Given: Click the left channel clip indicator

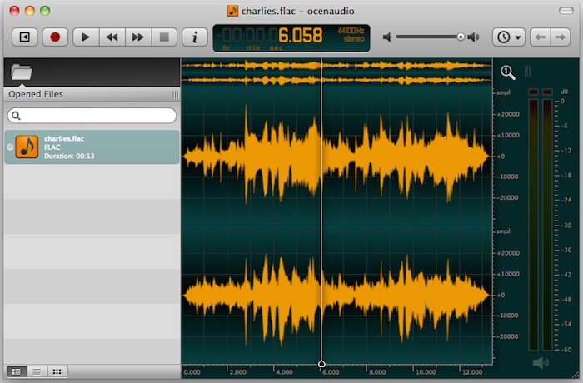Looking at the screenshot, I should click(x=533, y=92).
